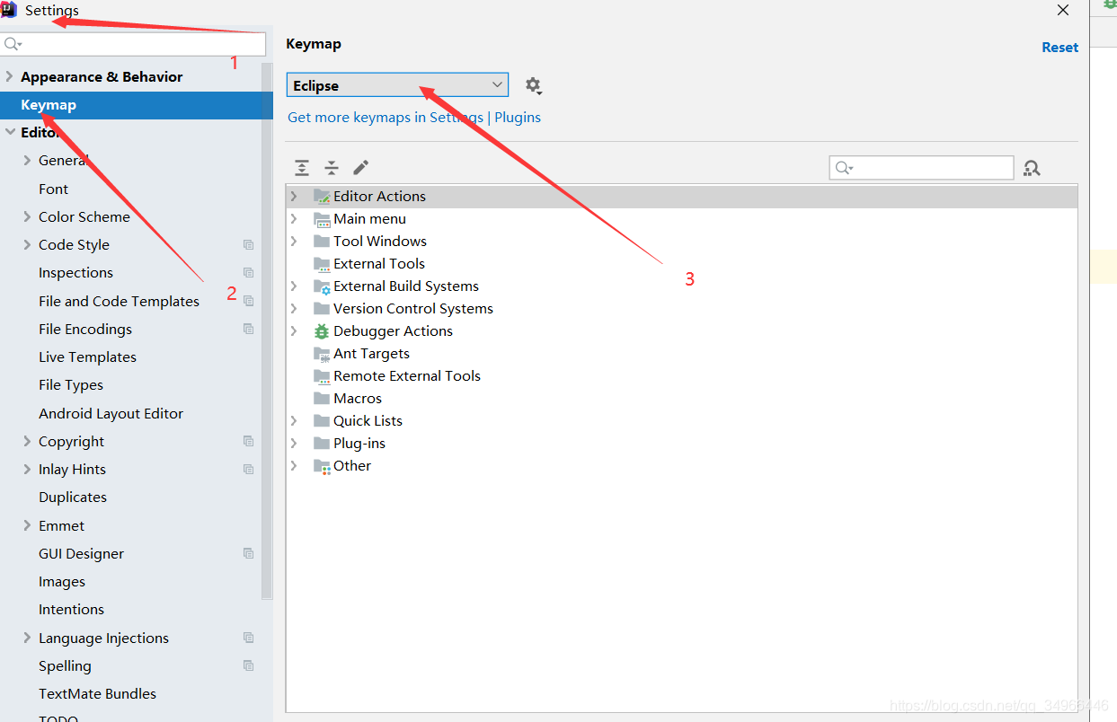The height and width of the screenshot is (722, 1117).
Task: Click the Collapse All icon in keymap toolbar
Action: tap(332, 168)
